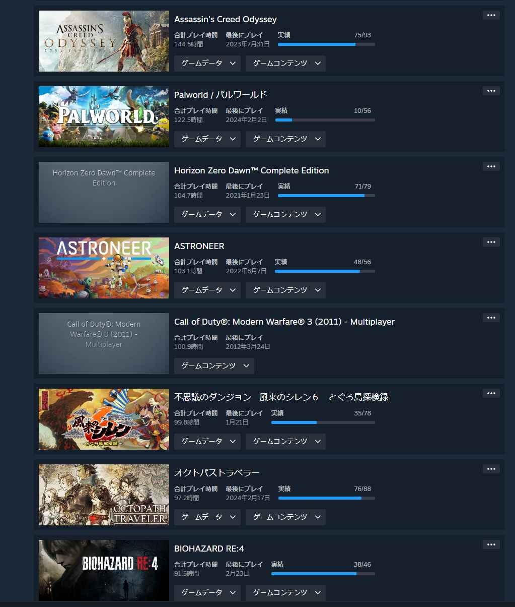Expand the ゲームデータ dropdown for Assassin's Creed Odyssey
Viewport: 515px width, 607px height.
pos(207,64)
